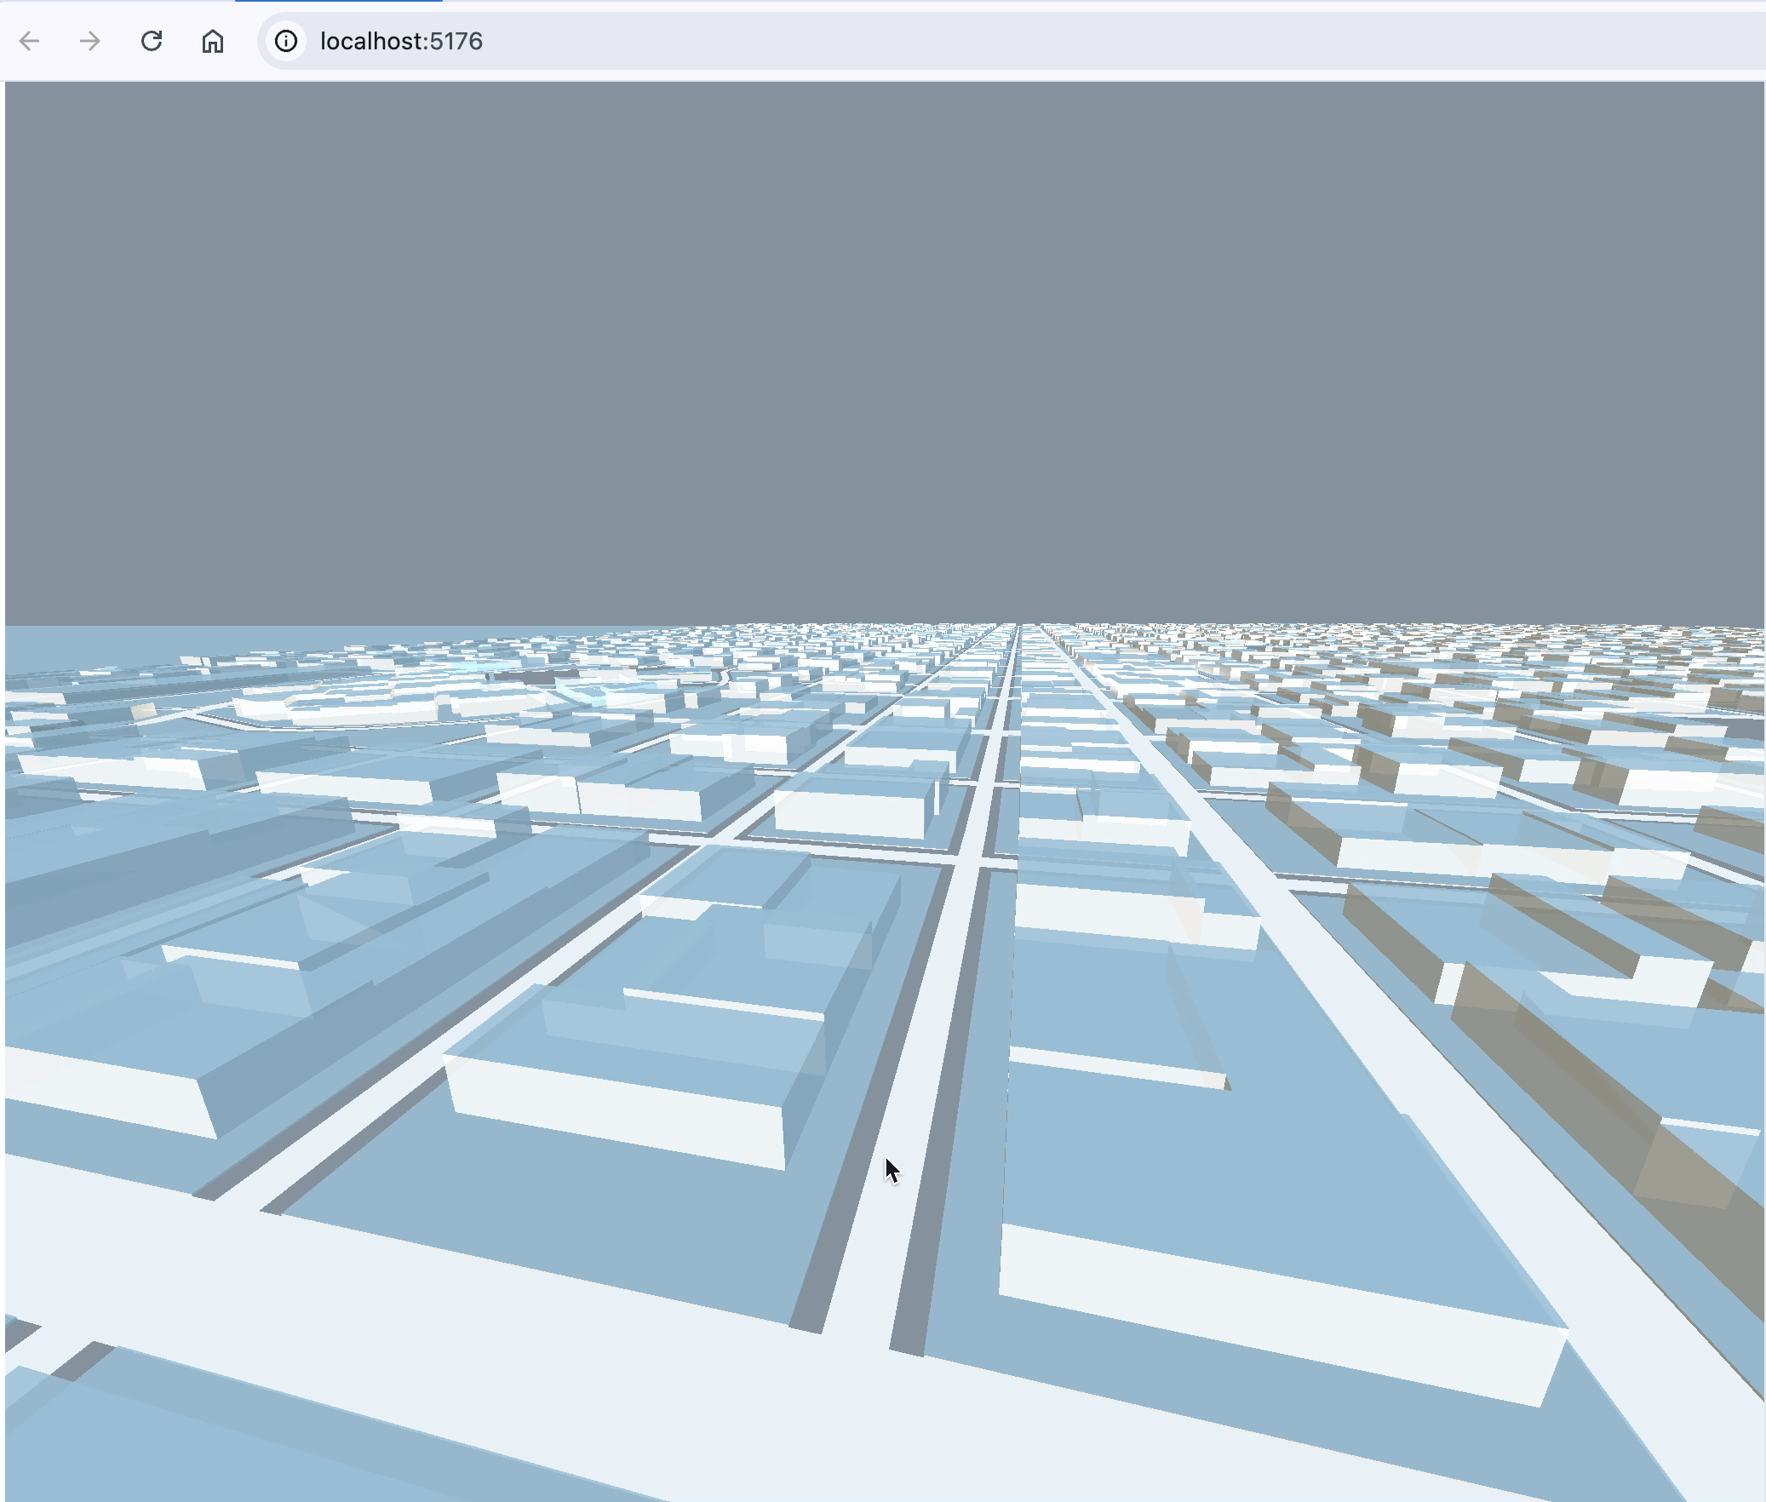Reload the localhost page
This screenshot has height=1502, width=1766.
click(152, 41)
